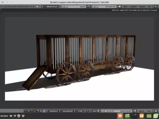The image size is (159, 119).
Task: Open the Wi-Fi network tray icon
Action: (15, 116)
